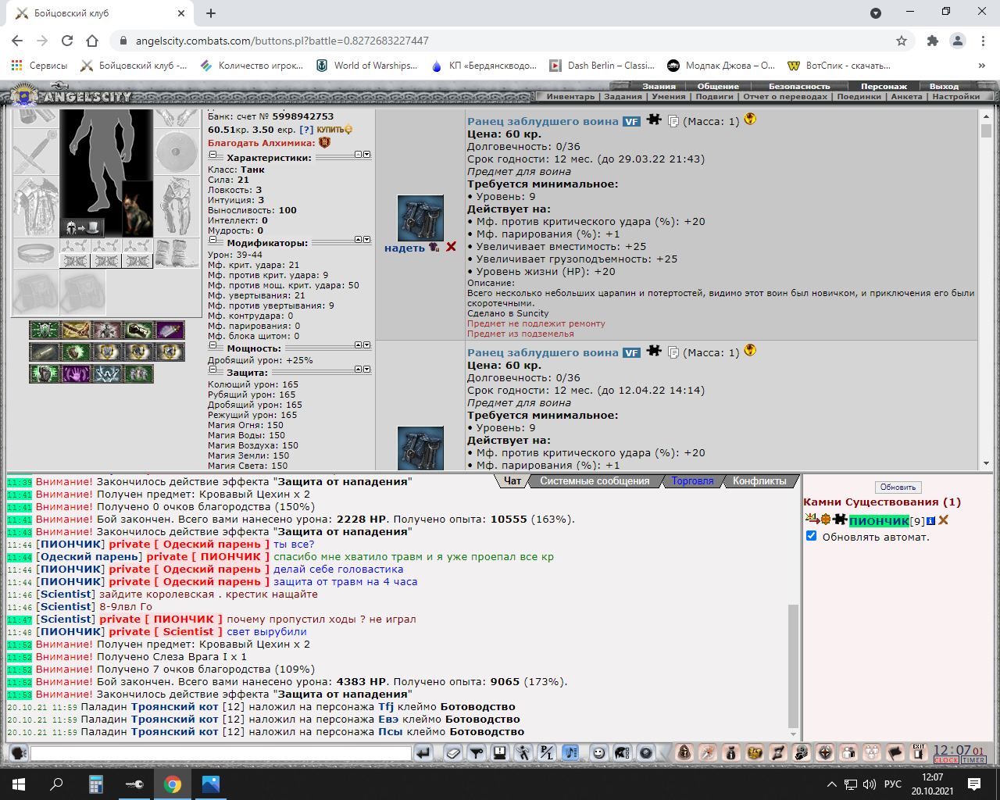Click the inventory list vertical scrollbar

coord(986,289)
